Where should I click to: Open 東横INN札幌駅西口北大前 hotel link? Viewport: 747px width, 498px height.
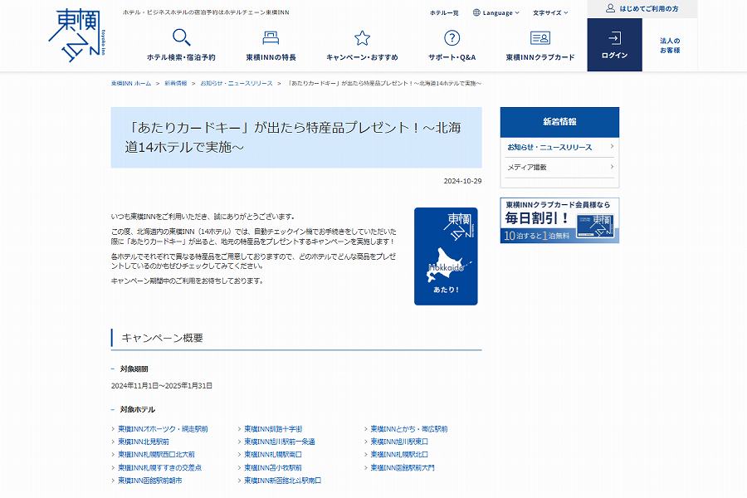[x=156, y=455]
